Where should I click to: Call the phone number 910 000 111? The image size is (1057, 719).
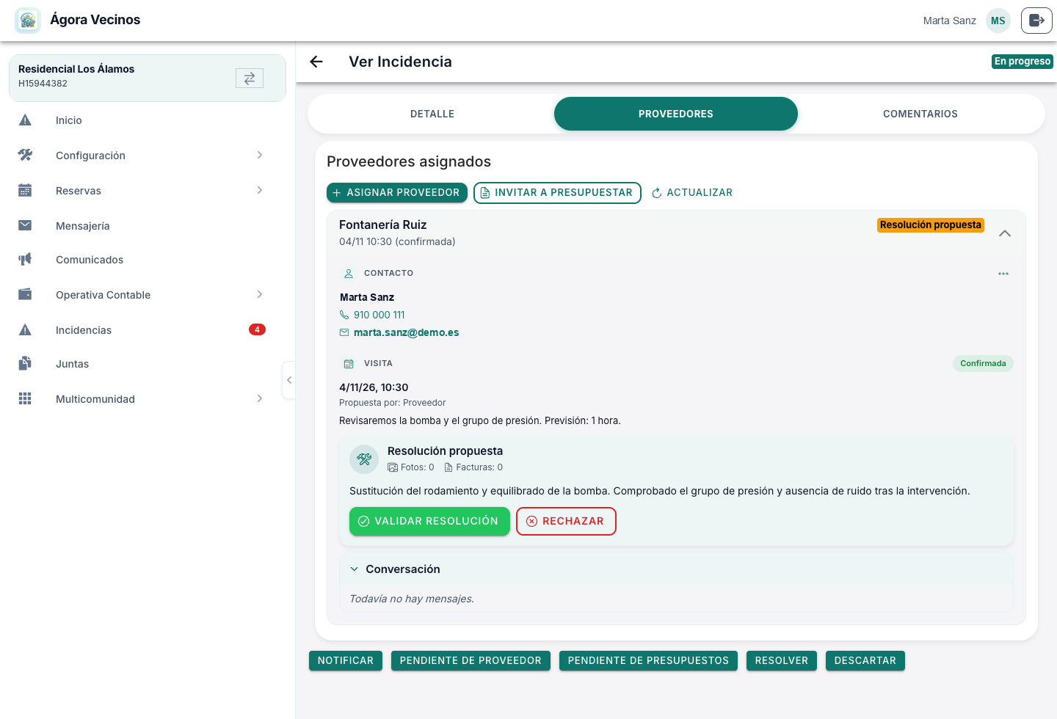click(x=379, y=315)
